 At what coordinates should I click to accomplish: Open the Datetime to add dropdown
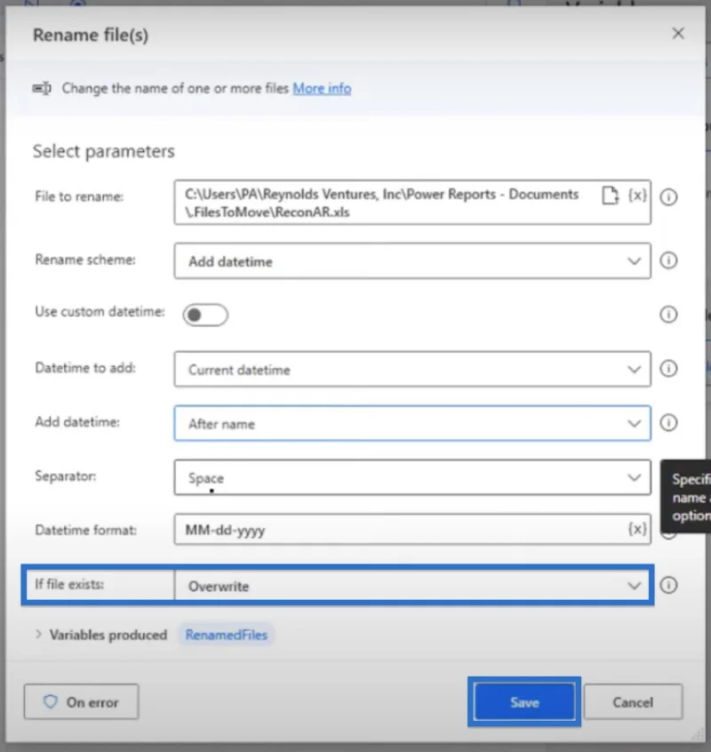pyautogui.click(x=412, y=369)
